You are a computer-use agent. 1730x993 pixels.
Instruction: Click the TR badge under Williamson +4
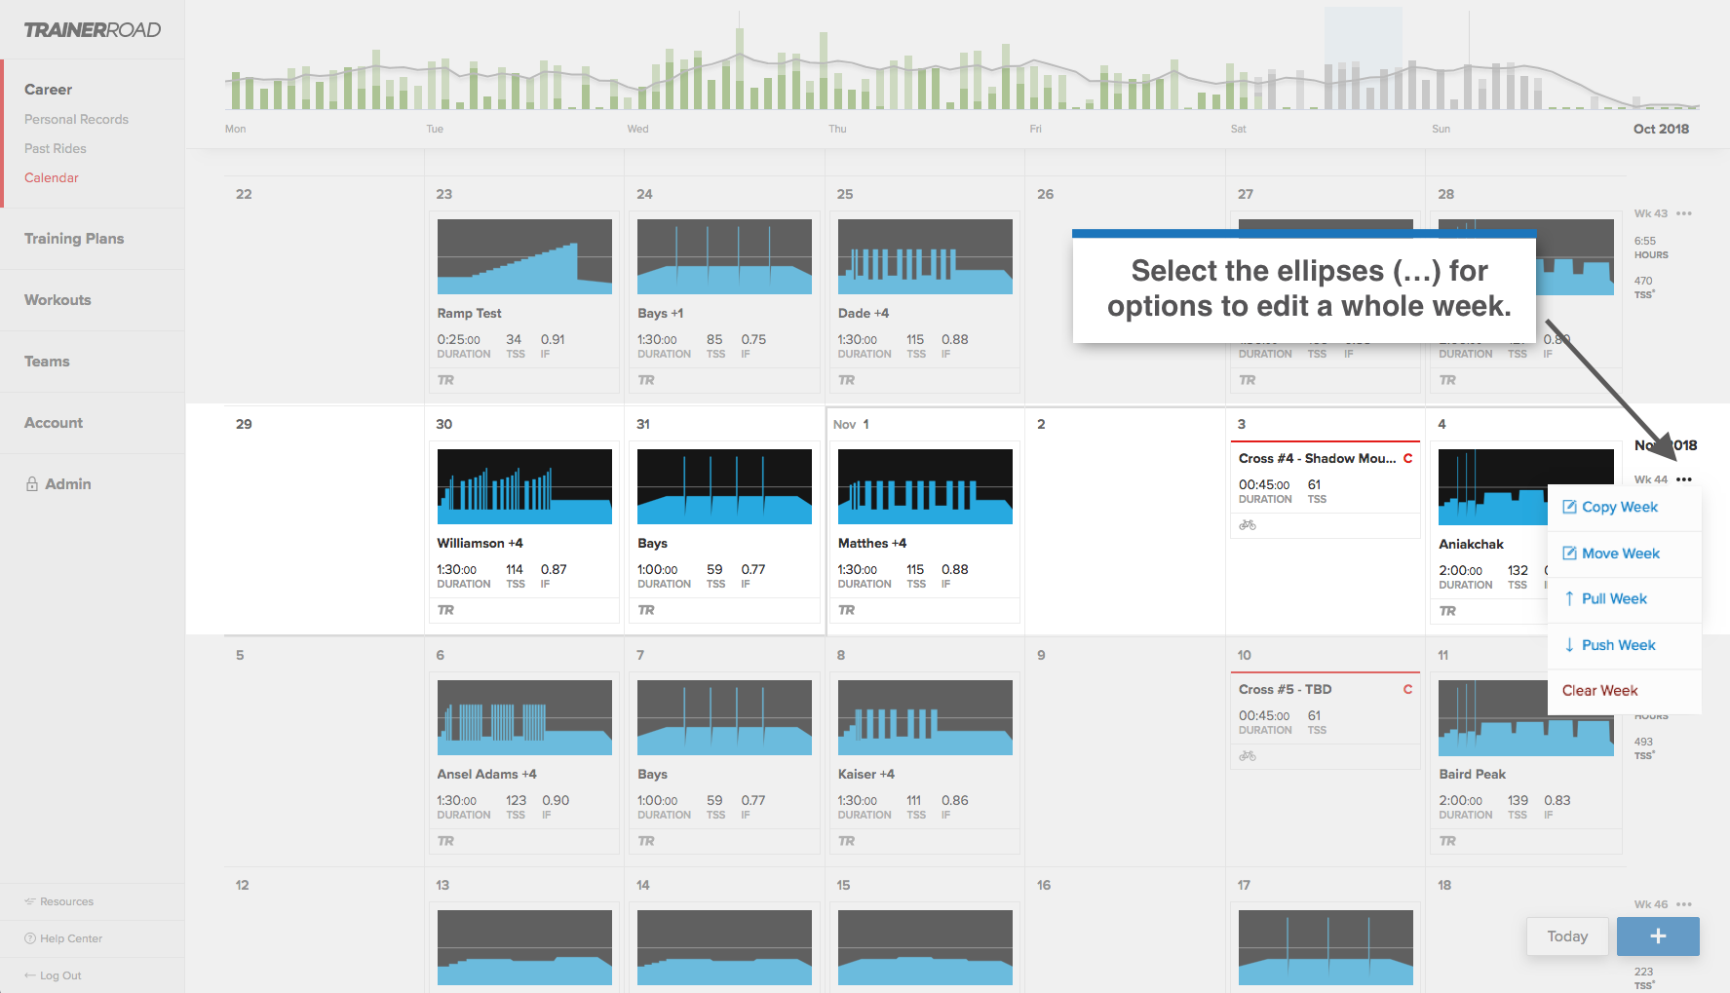point(446,610)
